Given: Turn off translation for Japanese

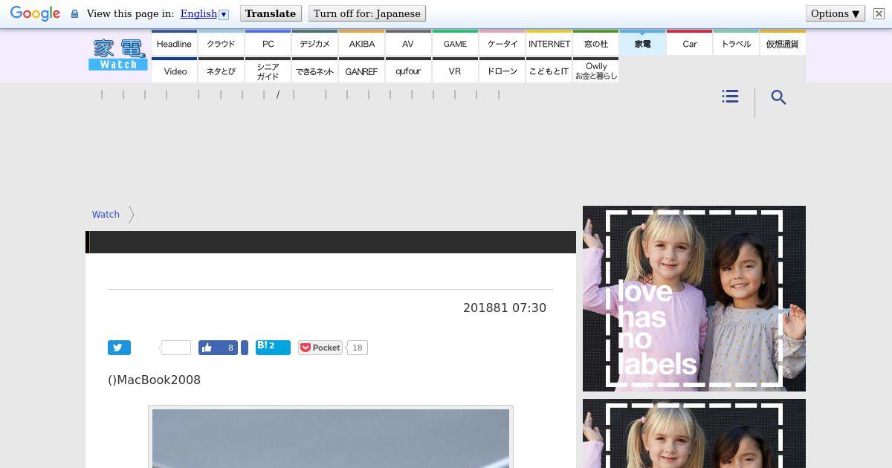Looking at the screenshot, I should coord(367,13).
